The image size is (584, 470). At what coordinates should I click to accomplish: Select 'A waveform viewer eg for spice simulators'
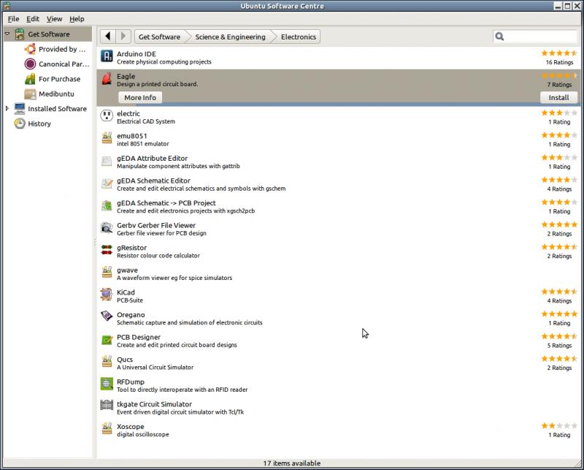click(x=174, y=278)
